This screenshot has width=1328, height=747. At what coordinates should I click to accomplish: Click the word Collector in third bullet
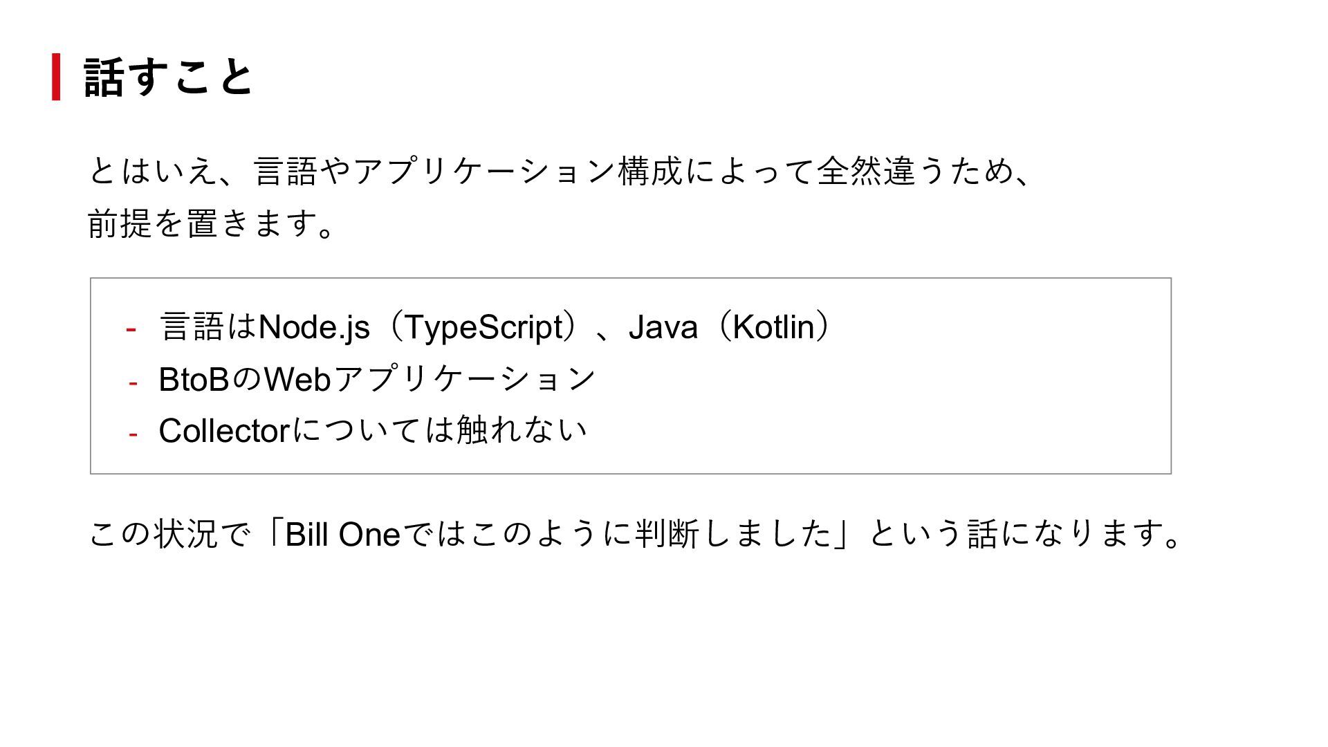coord(223,431)
